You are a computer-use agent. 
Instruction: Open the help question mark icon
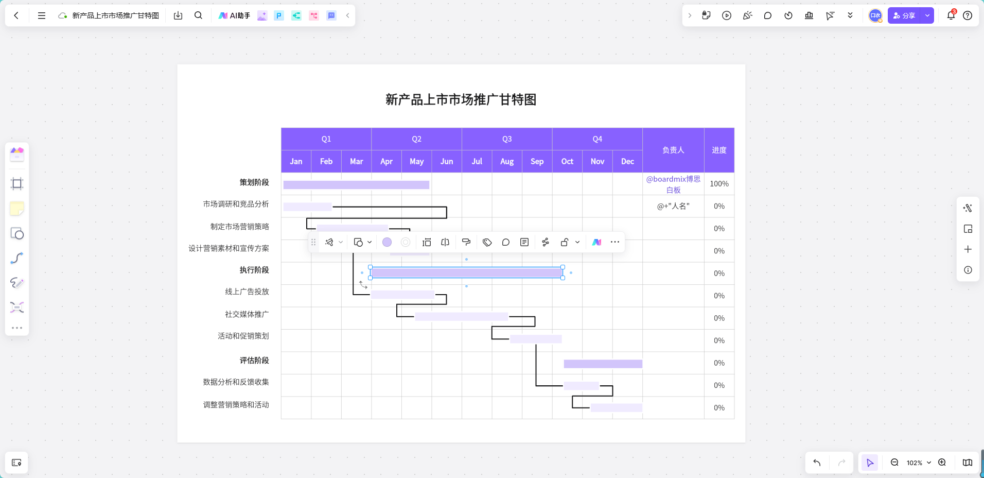click(968, 15)
